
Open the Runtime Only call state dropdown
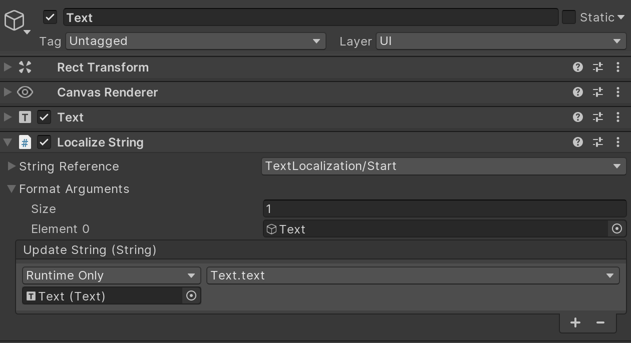pos(111,275)
